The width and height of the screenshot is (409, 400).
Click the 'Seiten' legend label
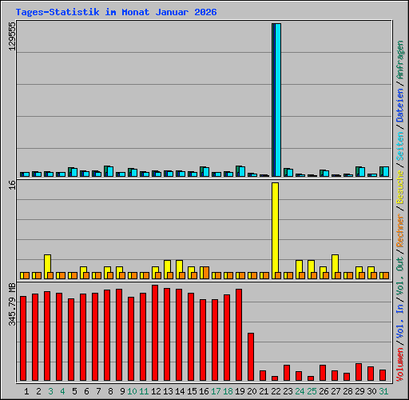coord(400,146)
